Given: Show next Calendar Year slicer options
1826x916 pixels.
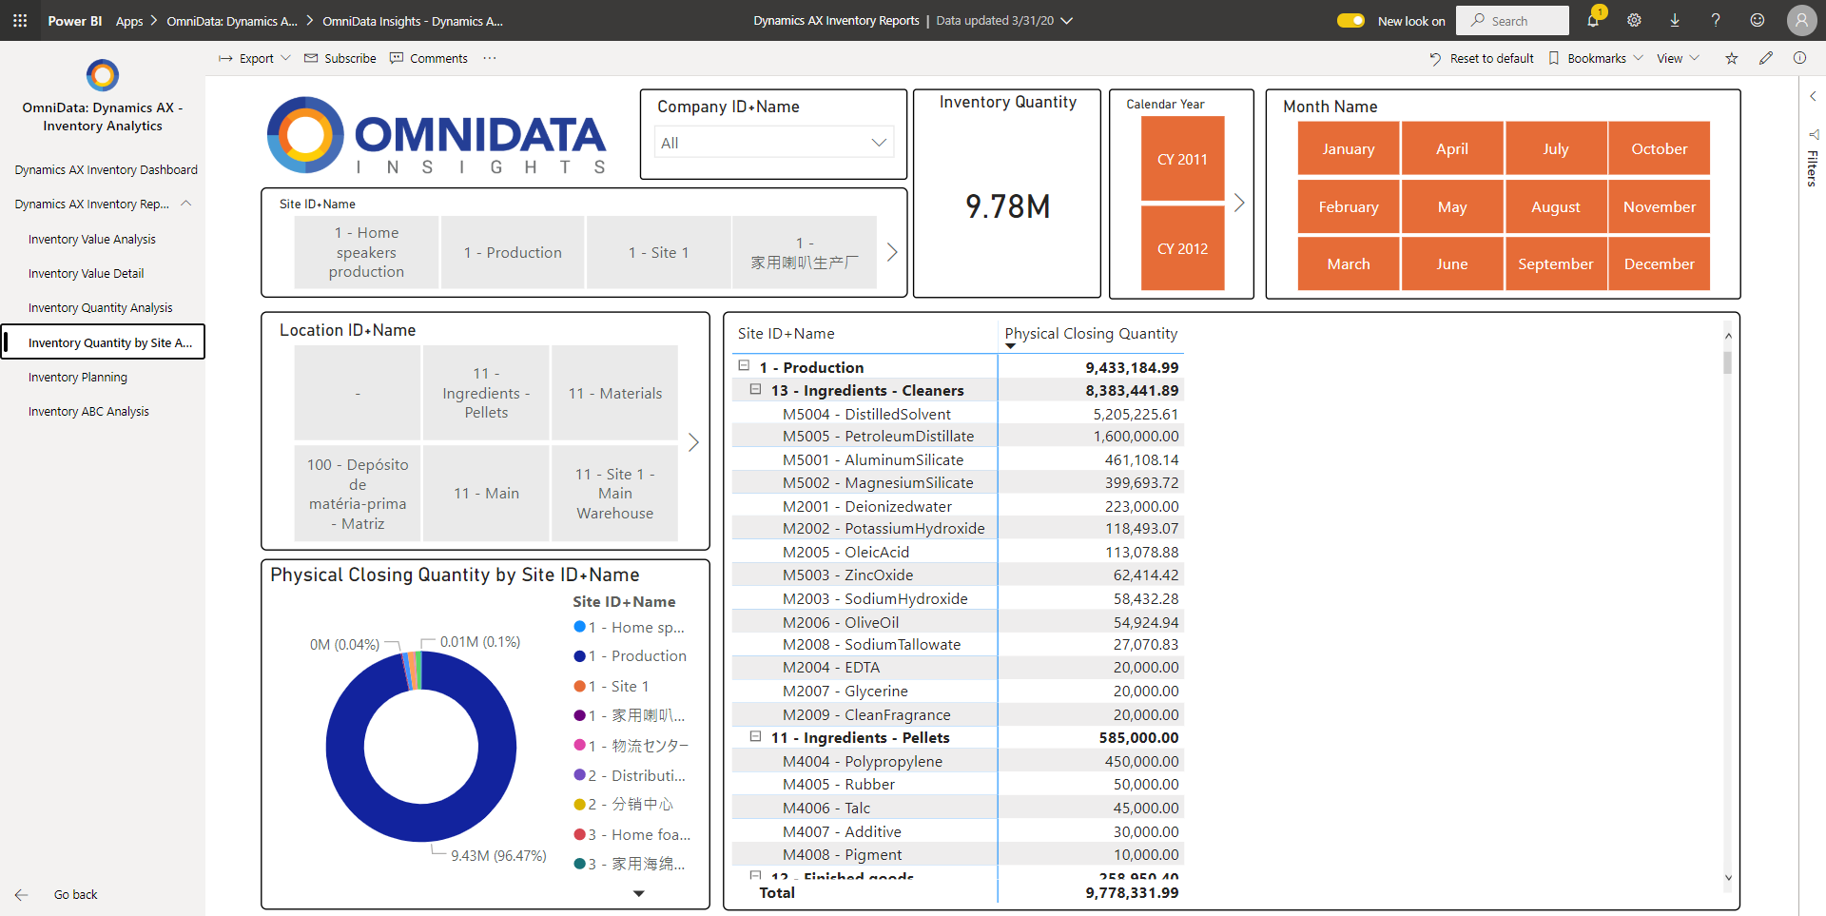Looking at the screenshot, I should pos(1239,203).
